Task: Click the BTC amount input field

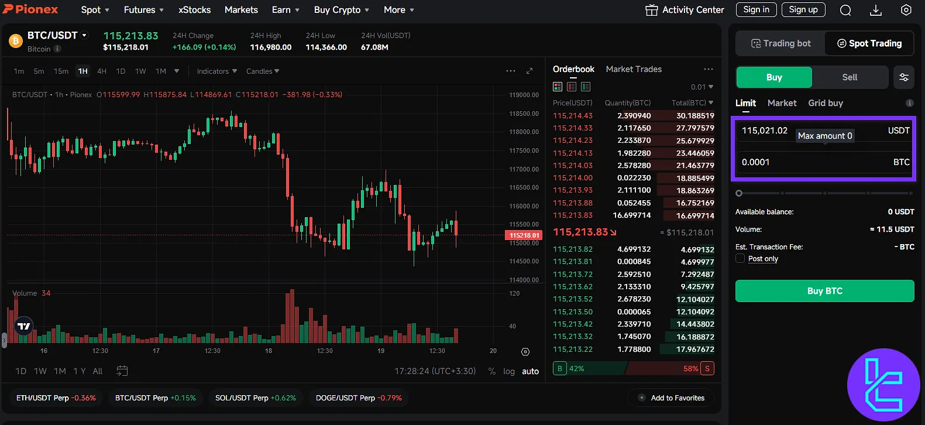Action: pos(813,162)
